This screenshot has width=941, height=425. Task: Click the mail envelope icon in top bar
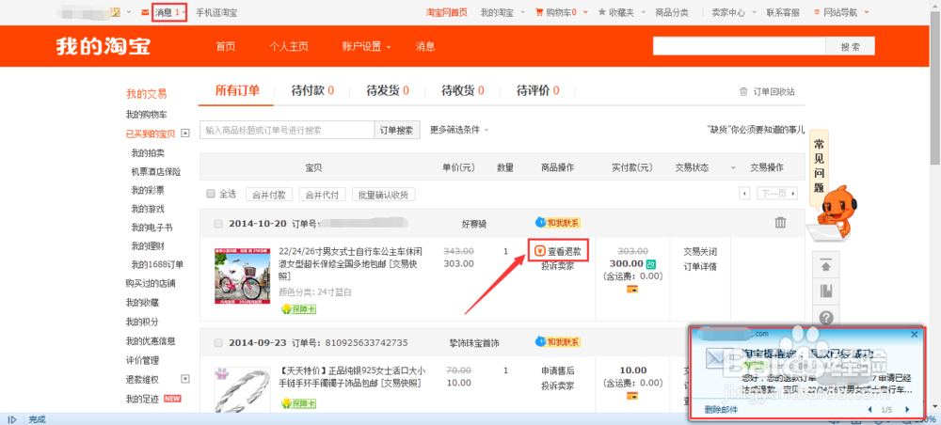[145, 12]
